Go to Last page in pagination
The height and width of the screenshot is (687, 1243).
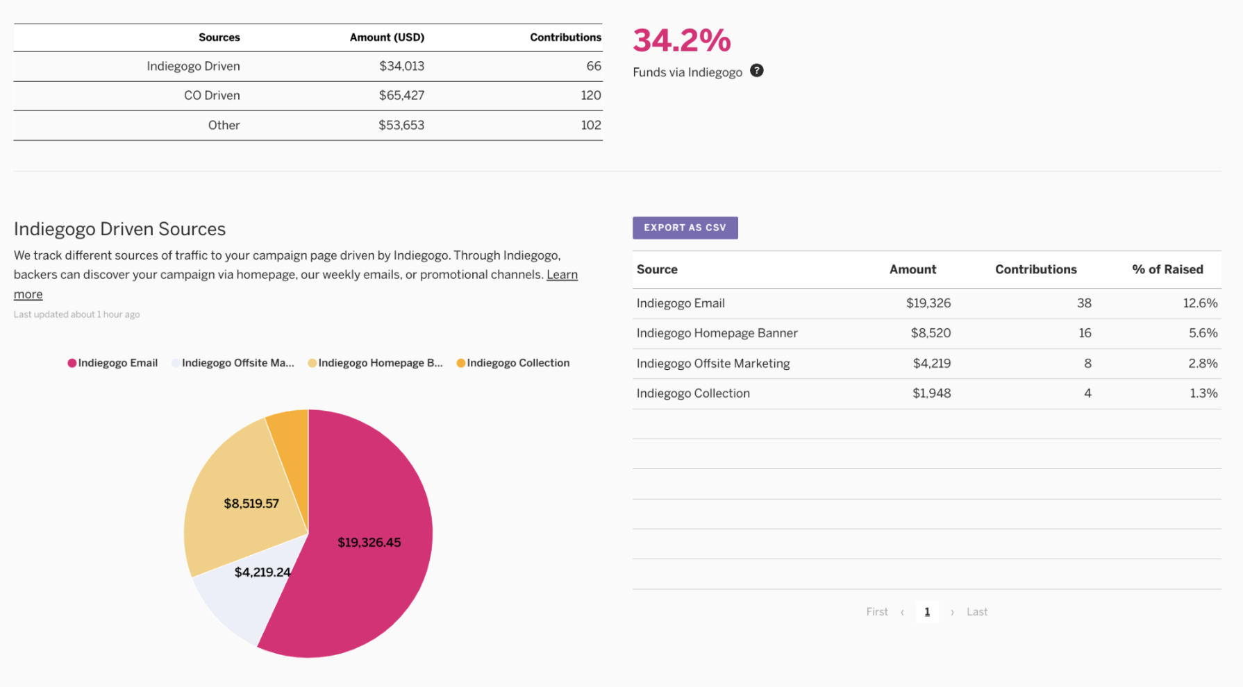coord(977,611)
